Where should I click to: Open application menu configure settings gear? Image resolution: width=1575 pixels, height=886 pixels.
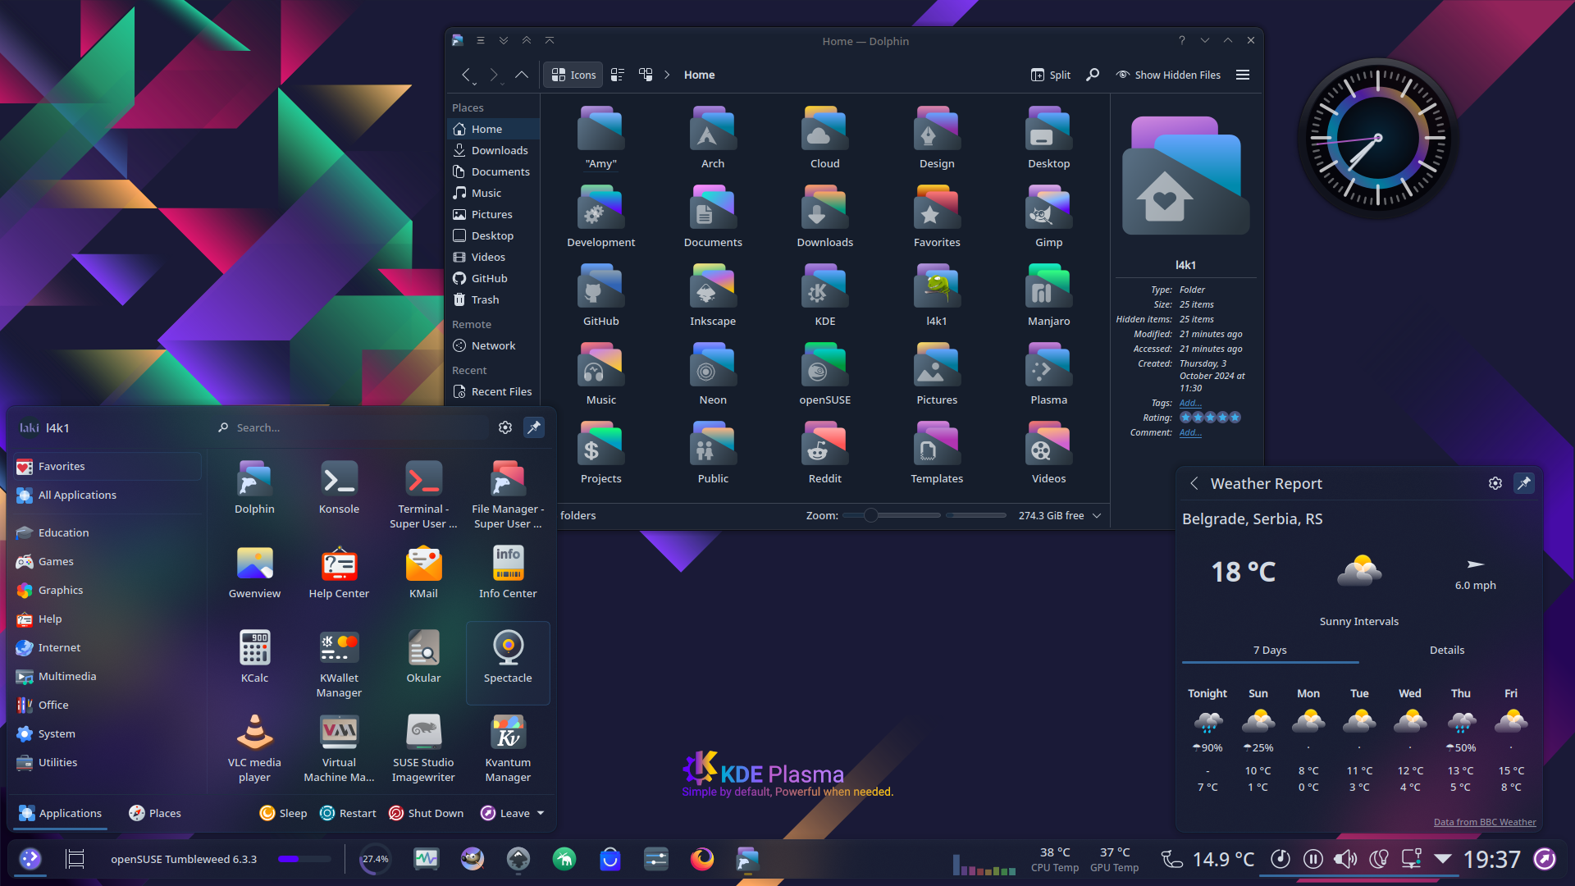tap(505, 427)
